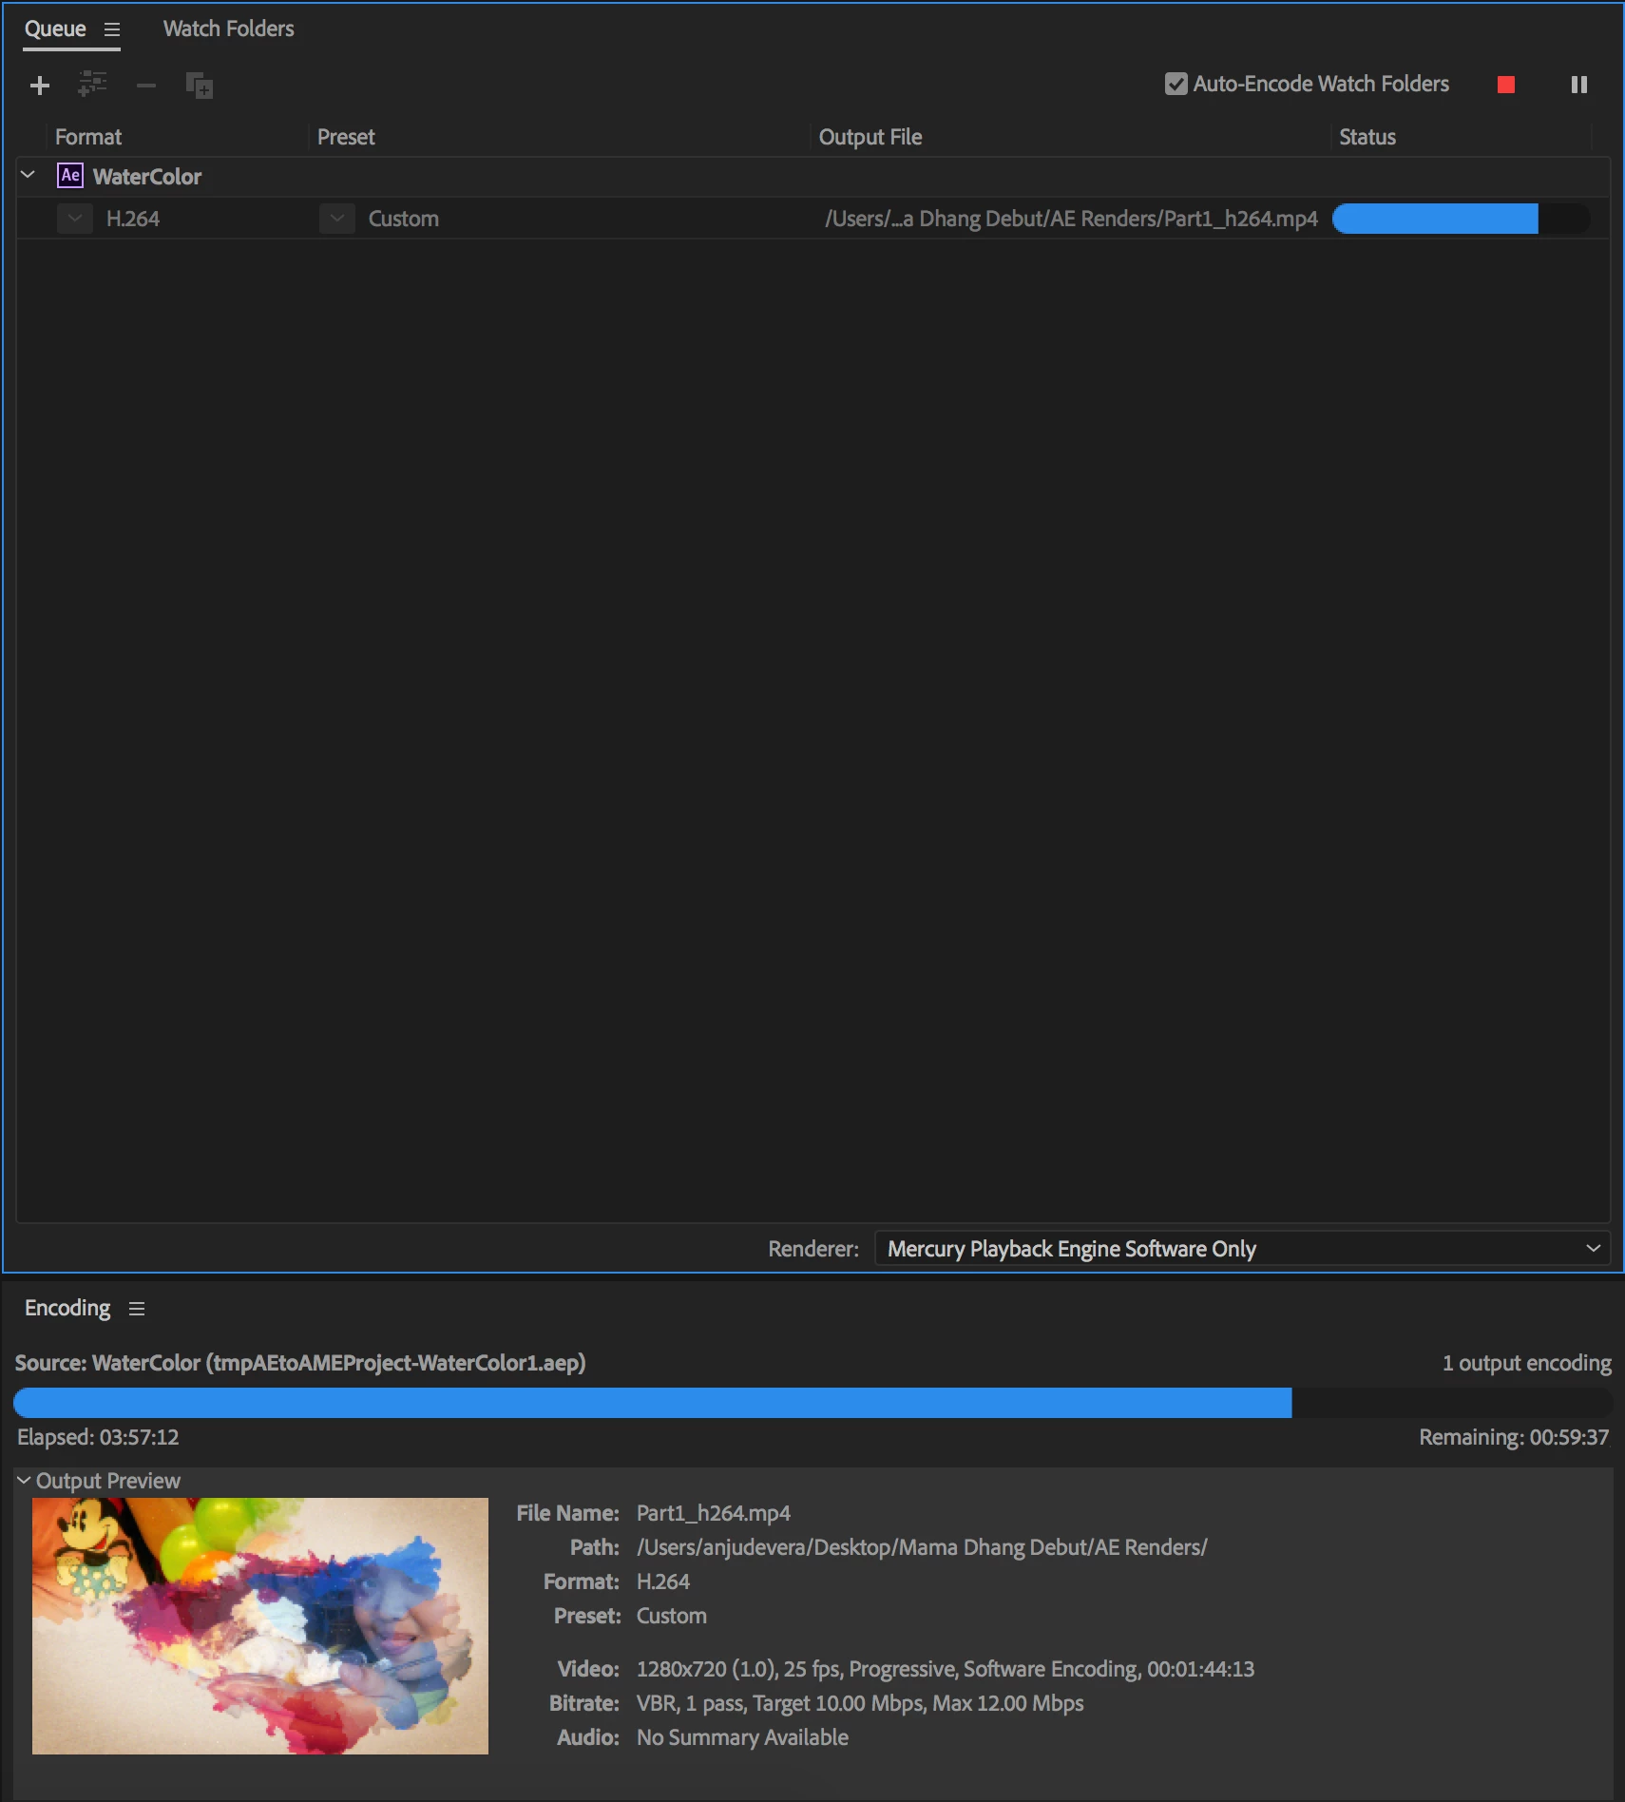Click the Add Source plus icon
This screenshot has width=1625, height=1802.
click(40, 86)
